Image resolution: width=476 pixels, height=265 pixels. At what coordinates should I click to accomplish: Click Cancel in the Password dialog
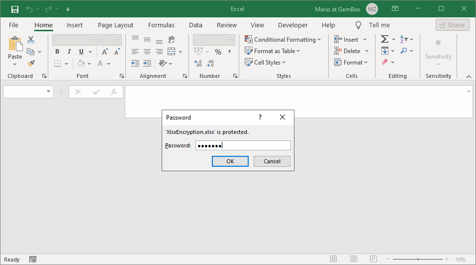pyautogui.click(x=272, y=161)
